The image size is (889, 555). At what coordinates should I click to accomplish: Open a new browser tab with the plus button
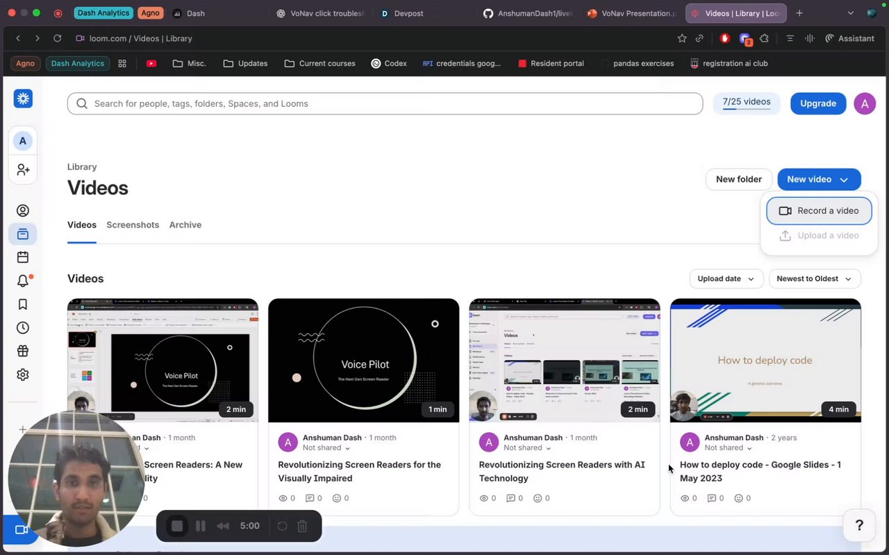point(799,13)
